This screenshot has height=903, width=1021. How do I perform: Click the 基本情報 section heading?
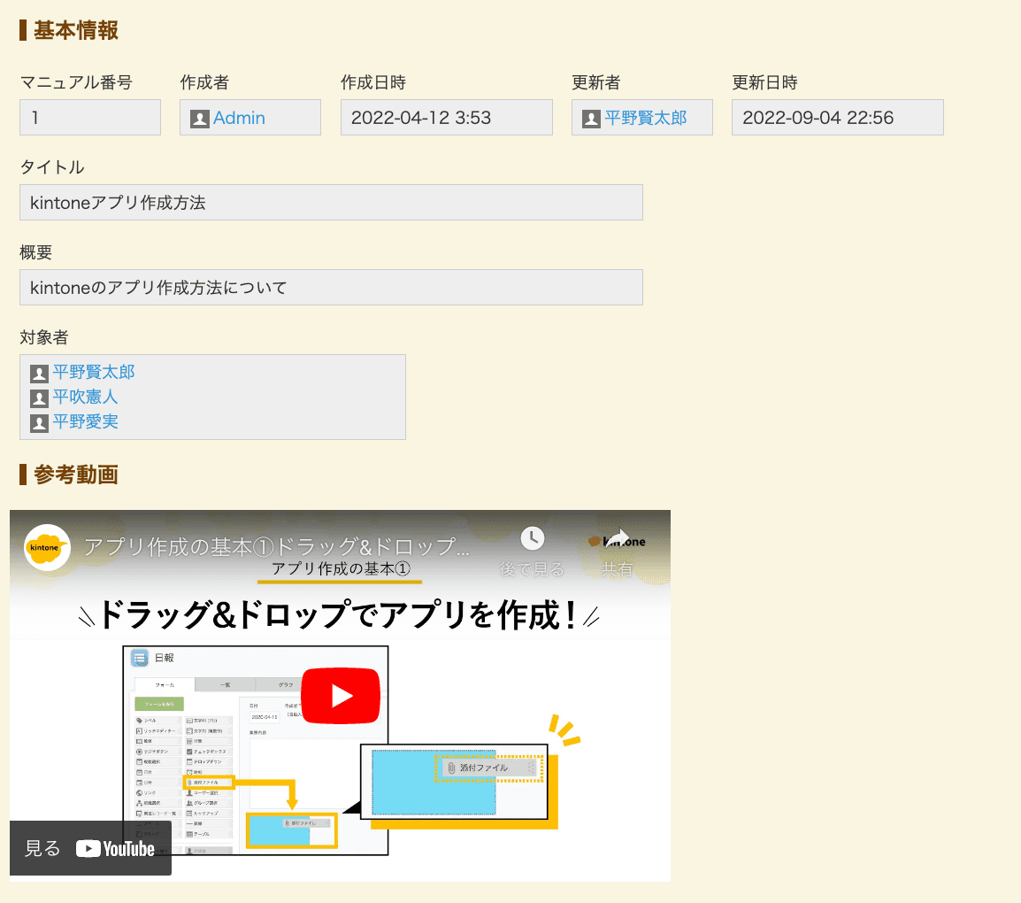(x=75, y=30)
